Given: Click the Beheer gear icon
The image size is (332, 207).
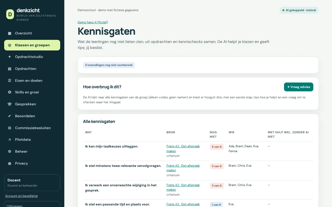Looking at the screenshot, I should click(x=10, y=152).
